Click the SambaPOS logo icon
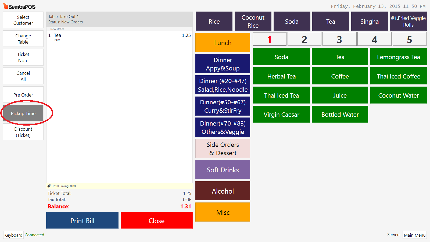Image resolution: width=430 pixels, height=242 pixels. [6, 6]
